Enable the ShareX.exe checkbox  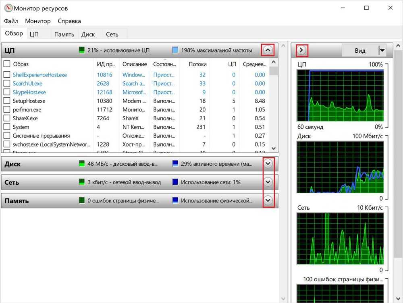click(6, 118)
